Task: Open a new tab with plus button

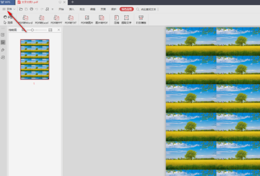Action: coord(72,2)
